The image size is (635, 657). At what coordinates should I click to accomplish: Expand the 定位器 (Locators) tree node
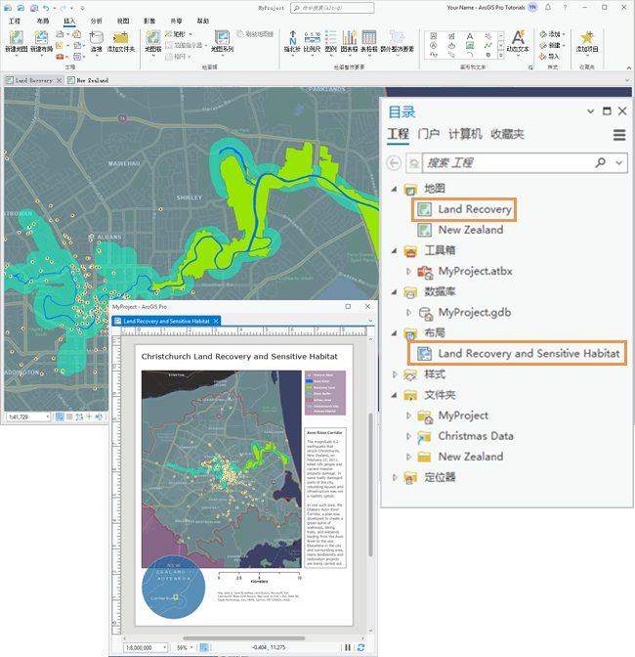pyautogui.click(x=395, y=477)
